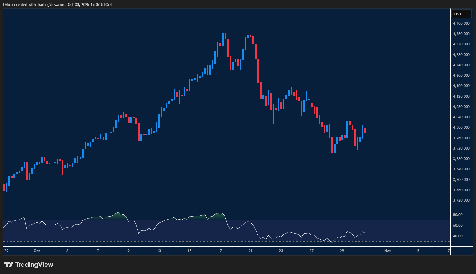Viewport: 476px width, 274px height.
Task: Select the lowest recent candle near Oct 28
Action: (332, 144)
